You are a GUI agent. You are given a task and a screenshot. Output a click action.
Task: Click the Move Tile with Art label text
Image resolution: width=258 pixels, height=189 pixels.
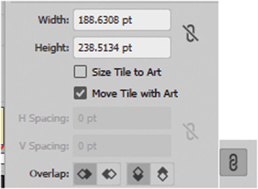click(135, 93)
